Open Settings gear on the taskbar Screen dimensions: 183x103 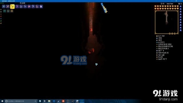(x=45, y=101)
